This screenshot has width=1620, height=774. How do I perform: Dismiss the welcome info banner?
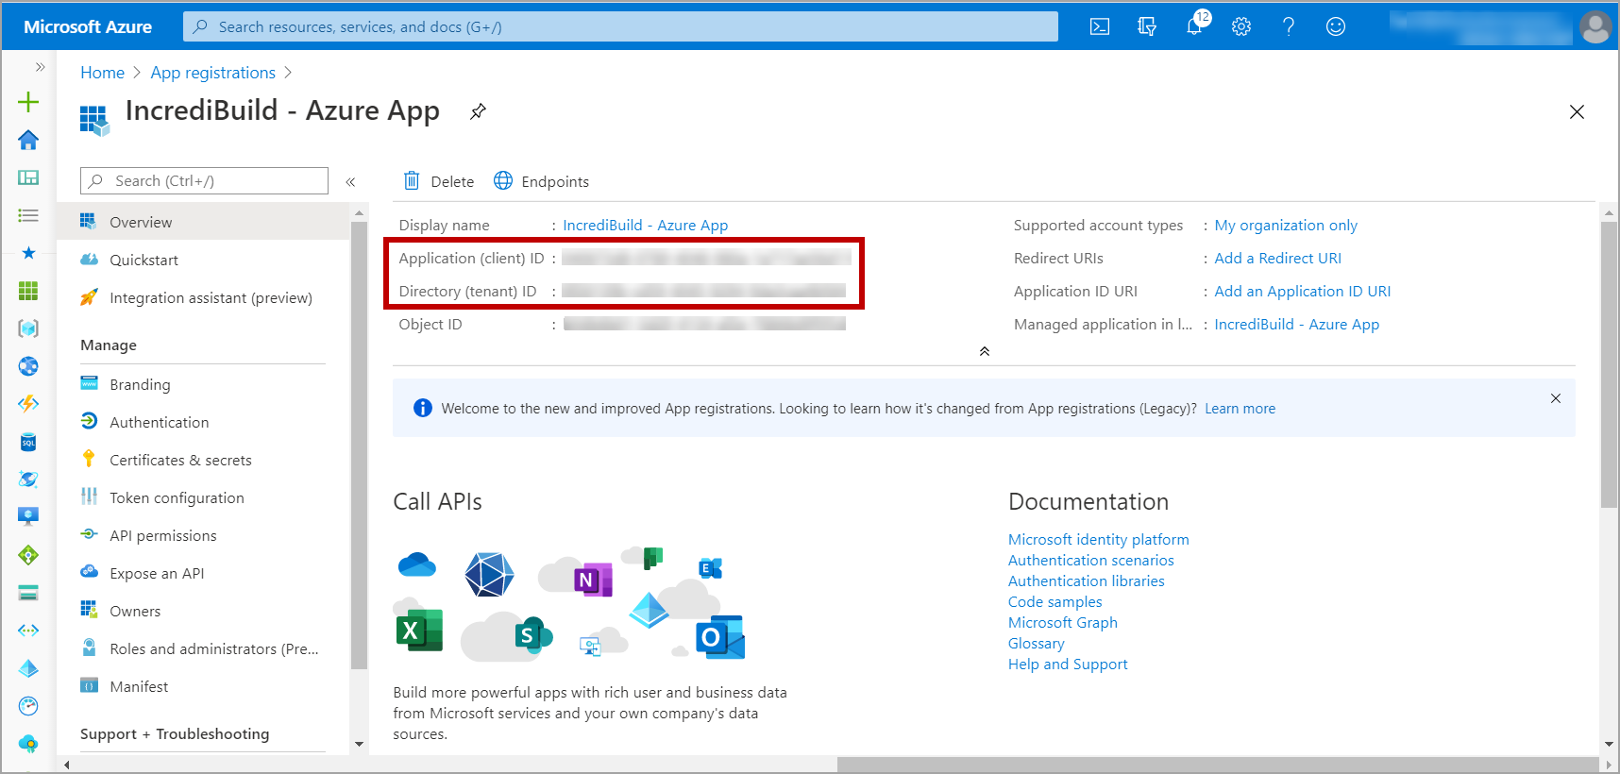tap(1556, 398)
